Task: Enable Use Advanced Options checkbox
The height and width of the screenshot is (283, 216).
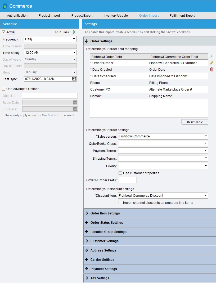Action: [x=3, y=89]
